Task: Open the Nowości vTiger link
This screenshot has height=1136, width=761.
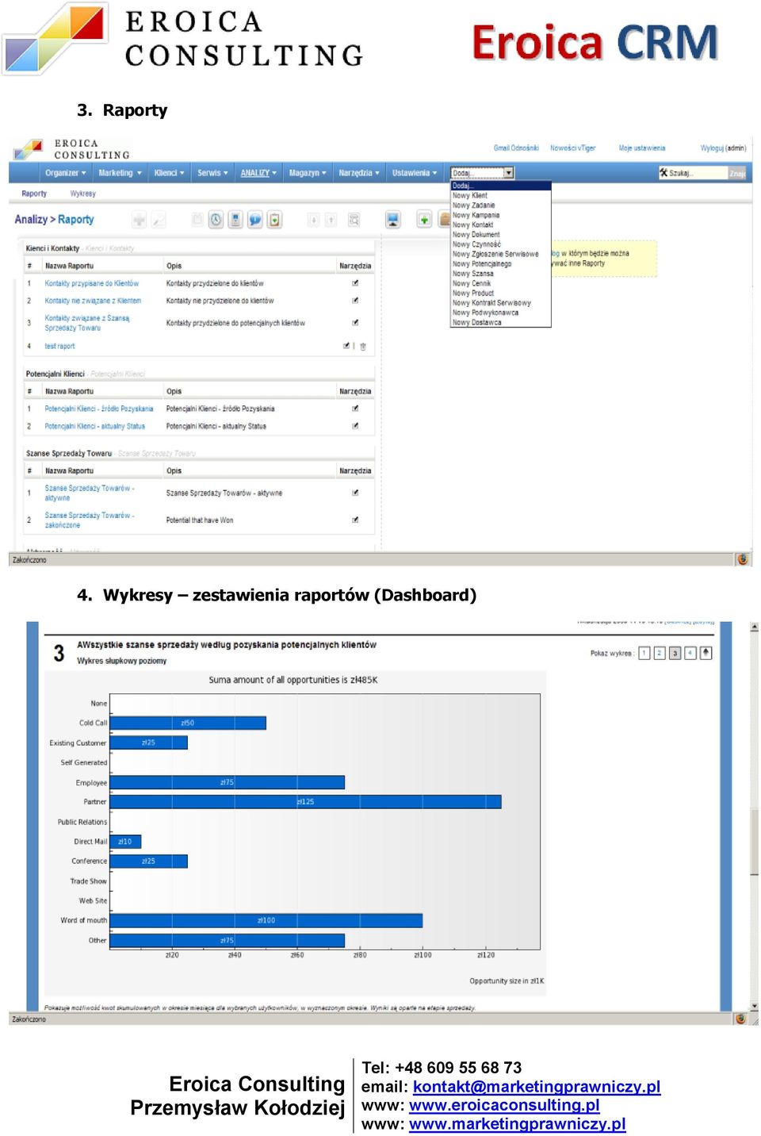Action: click(x=572, y=148)
